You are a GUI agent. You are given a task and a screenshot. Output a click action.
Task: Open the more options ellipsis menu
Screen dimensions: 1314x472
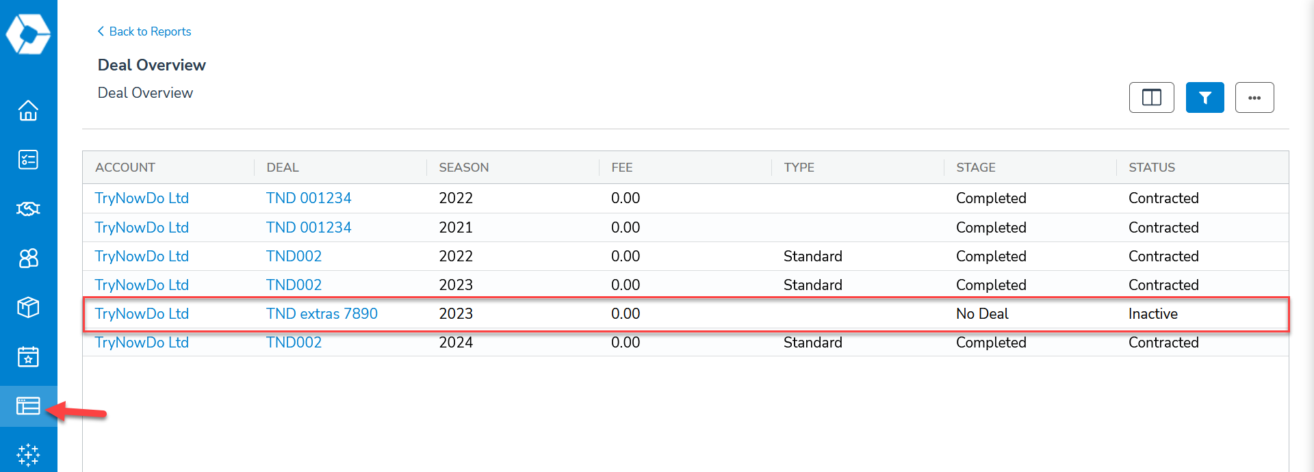(x=1254, y=97)
